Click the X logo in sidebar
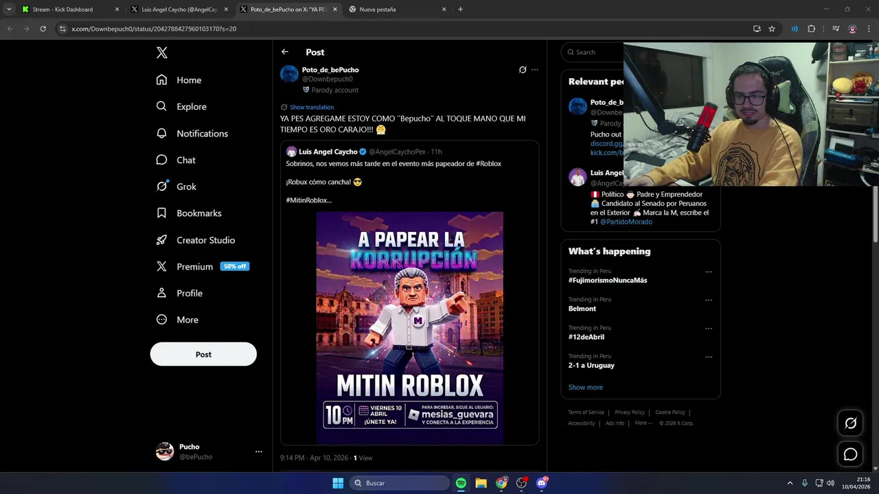879x494 pixels. click(161, 53)
